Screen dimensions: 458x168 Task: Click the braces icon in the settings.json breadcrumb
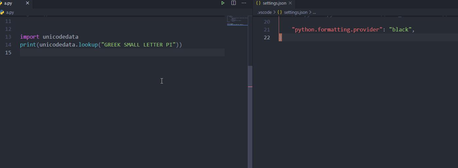(280, 12)
